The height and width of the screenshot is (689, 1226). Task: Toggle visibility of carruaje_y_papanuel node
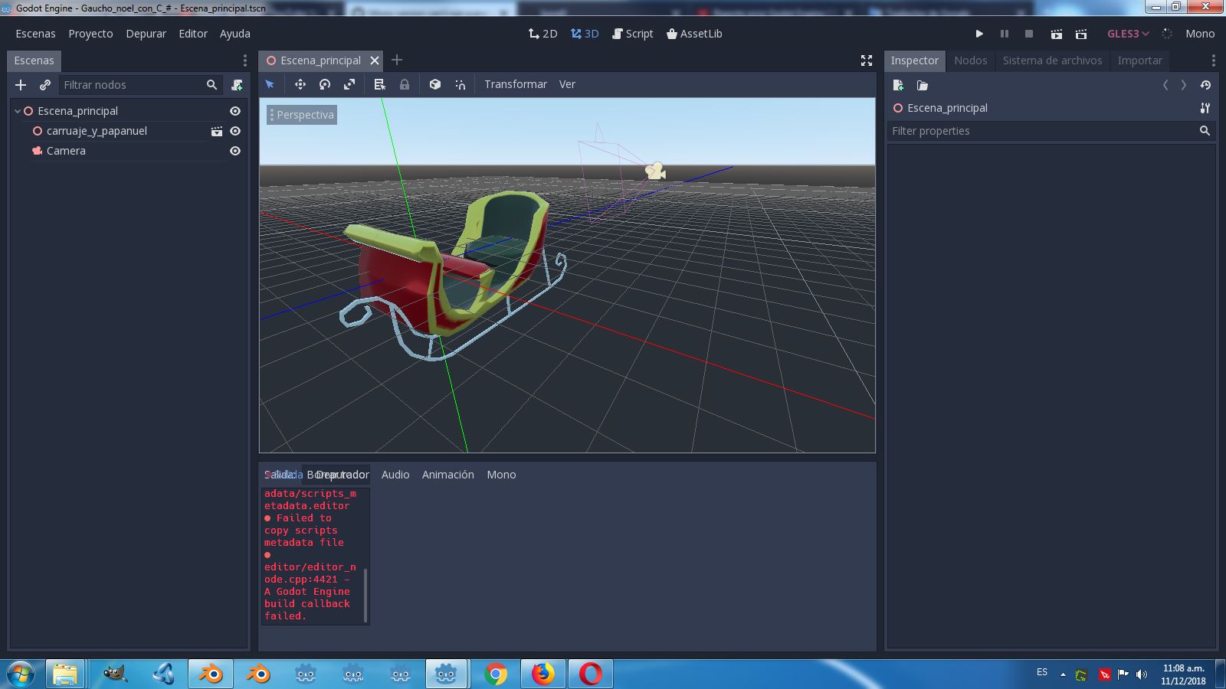[234, 131]
